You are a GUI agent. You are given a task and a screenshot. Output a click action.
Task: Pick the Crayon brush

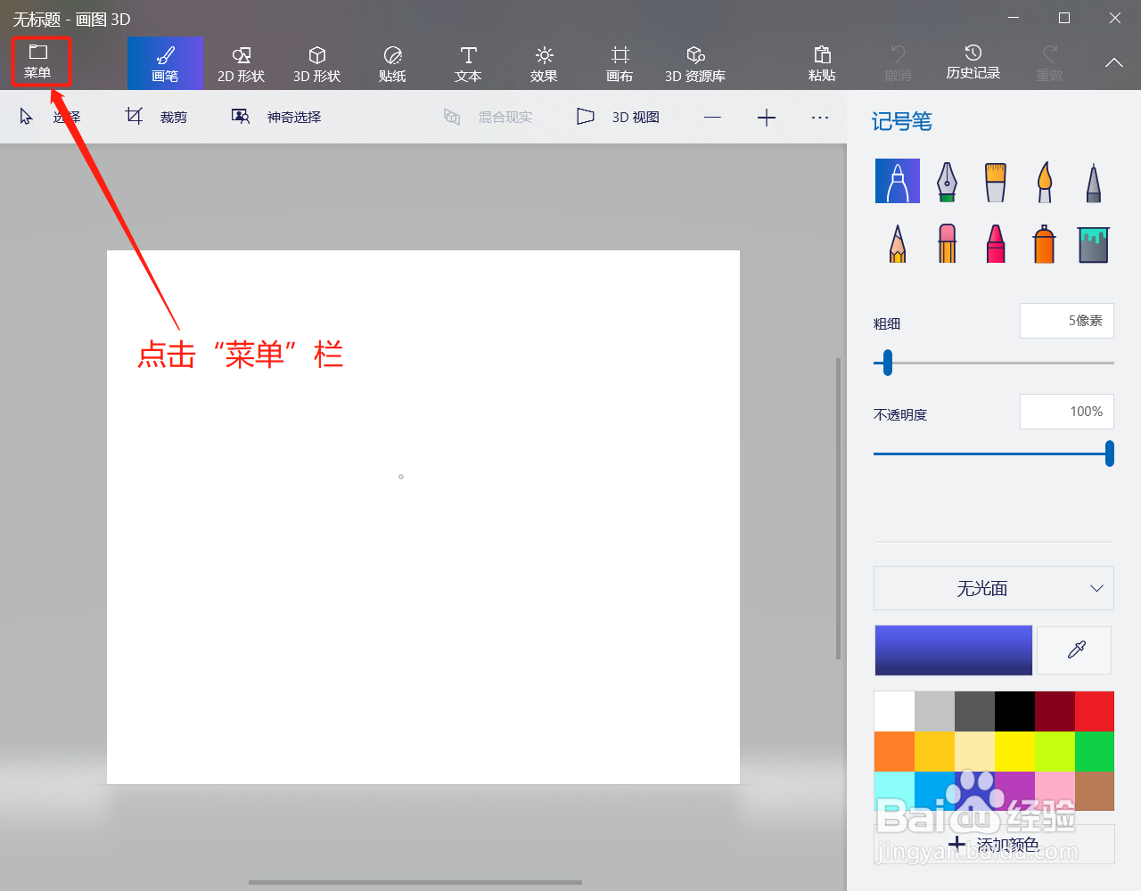[995, 242]
